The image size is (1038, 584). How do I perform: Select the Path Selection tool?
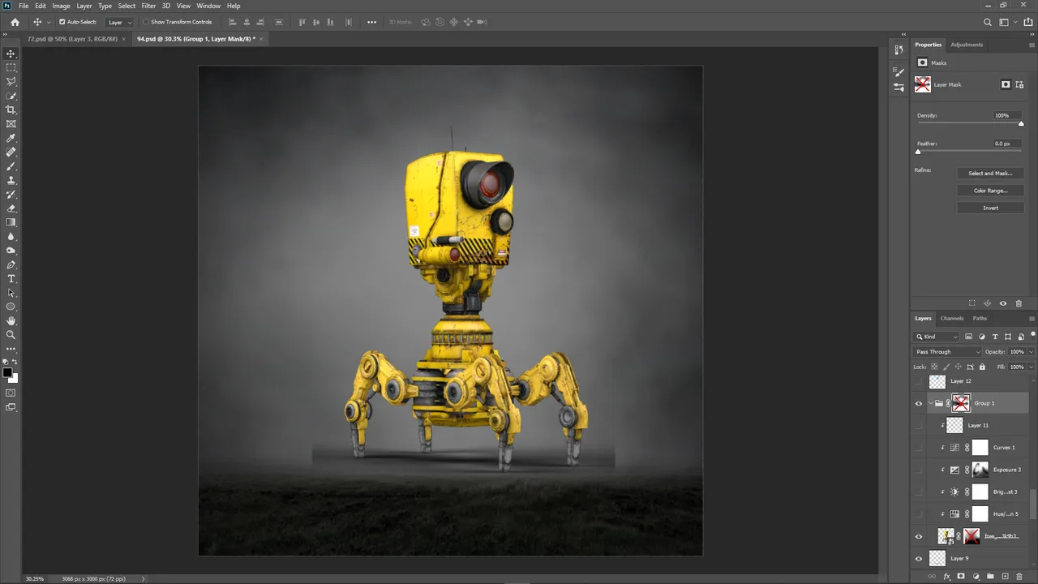pos(11,293)
